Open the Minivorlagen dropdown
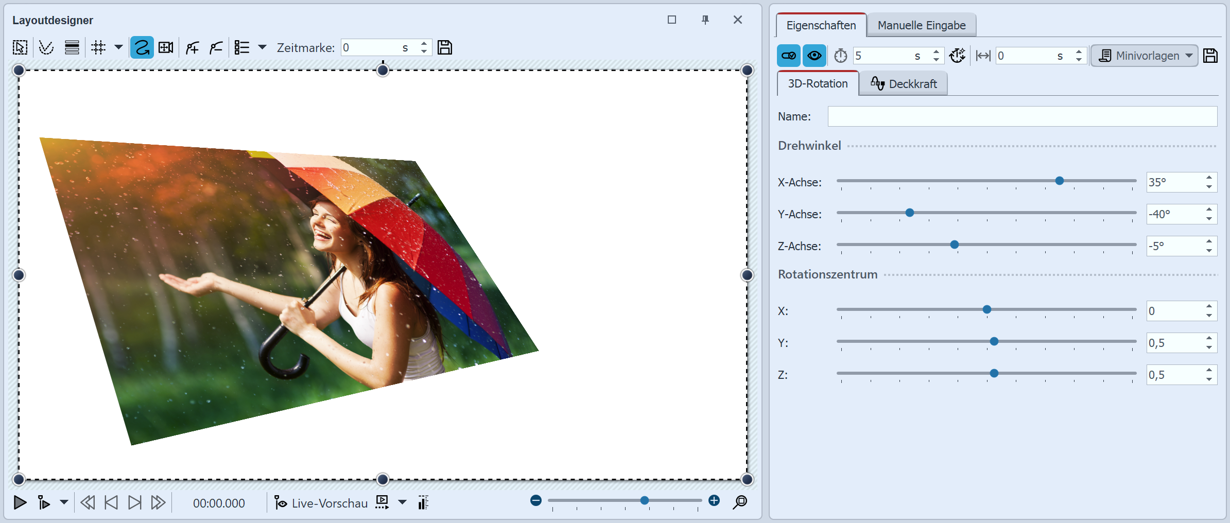Screen dimensions: 1230x523 pyautogui.click(x=1144, y=56)
